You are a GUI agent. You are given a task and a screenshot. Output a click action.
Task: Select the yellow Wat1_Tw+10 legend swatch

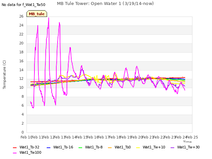tap(138, 148)
